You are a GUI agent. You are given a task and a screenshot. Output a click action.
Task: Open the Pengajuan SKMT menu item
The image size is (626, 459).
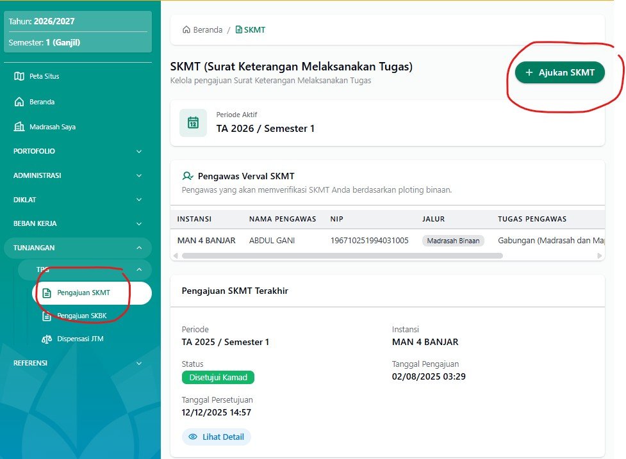click(92, 293)
